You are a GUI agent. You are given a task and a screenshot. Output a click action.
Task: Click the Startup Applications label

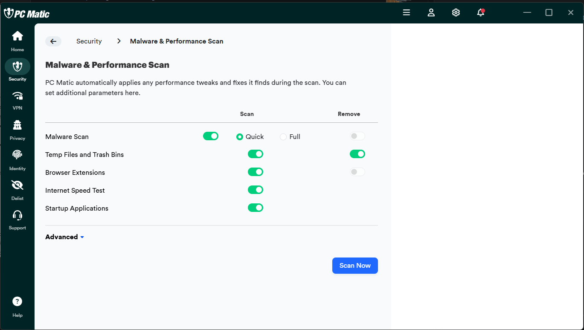(77, 208)
